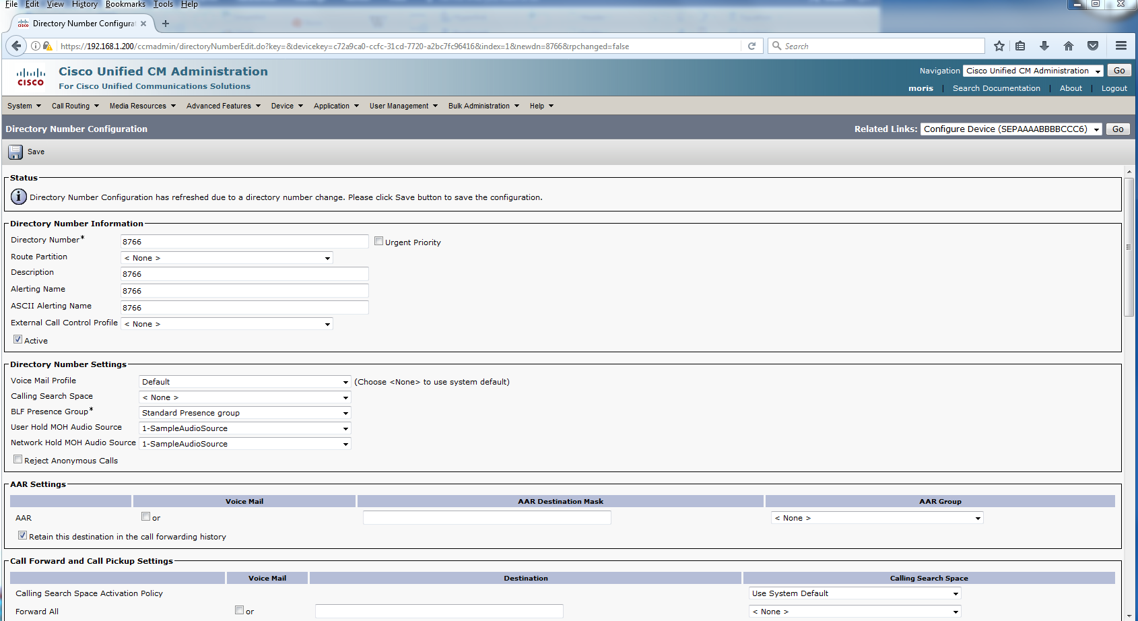Screen dimensions: 1138x621
Task: Click the Description input field
Action: [244, 274]
